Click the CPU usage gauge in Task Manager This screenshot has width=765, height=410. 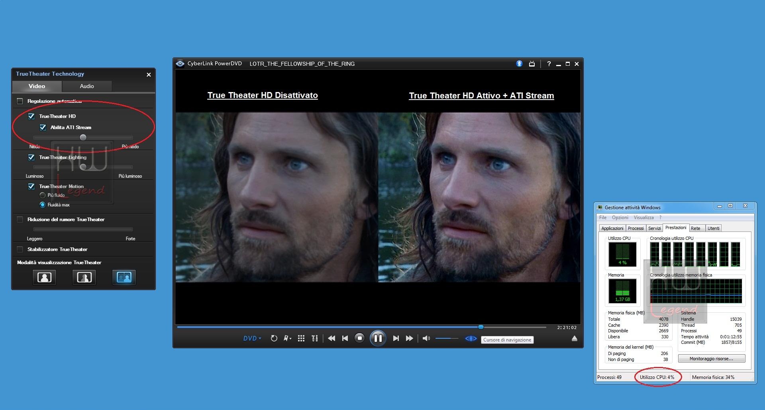(622, 254)
